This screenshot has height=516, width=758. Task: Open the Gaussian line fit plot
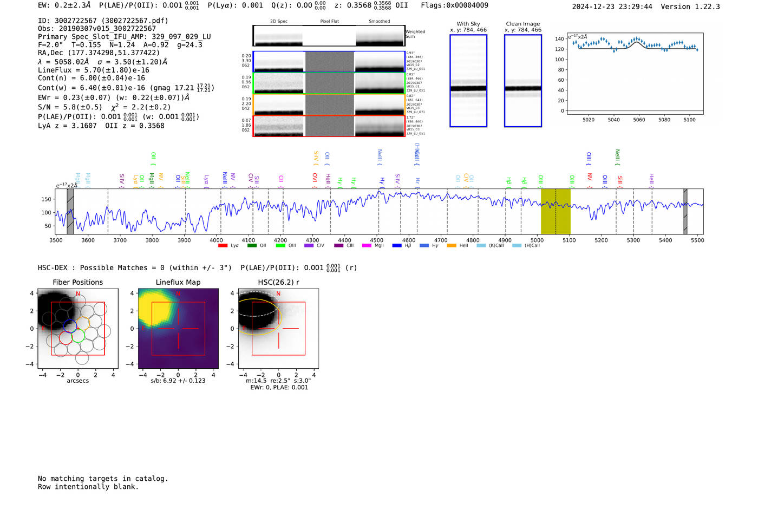tap(635, 74)
